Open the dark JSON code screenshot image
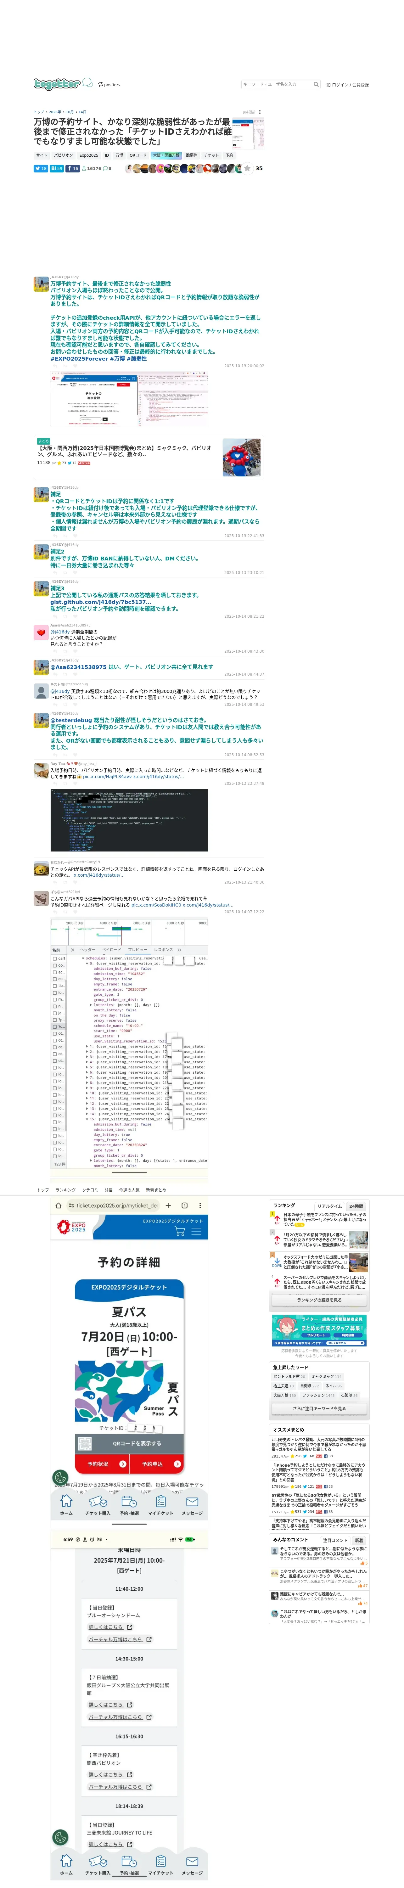404x1888 pixels. (129, 820)
